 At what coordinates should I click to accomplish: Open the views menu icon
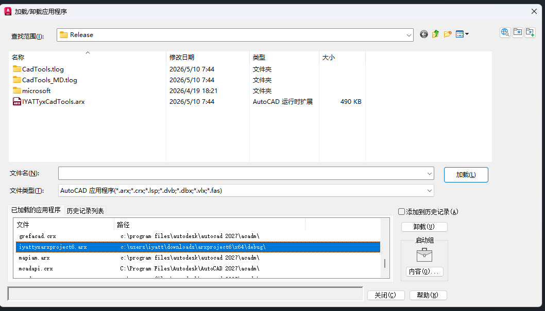pyautogui.click(x=460, y=34)
